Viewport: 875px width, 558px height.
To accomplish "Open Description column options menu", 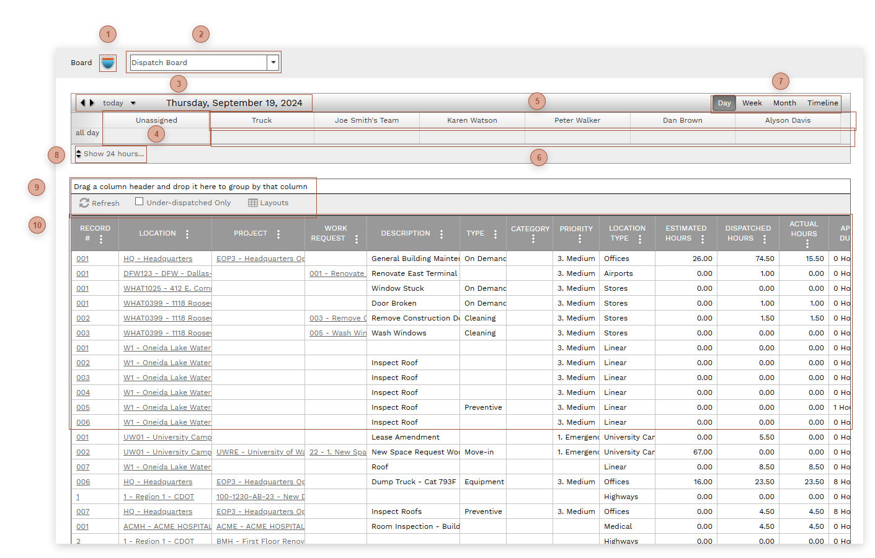I will coord(442,234).
